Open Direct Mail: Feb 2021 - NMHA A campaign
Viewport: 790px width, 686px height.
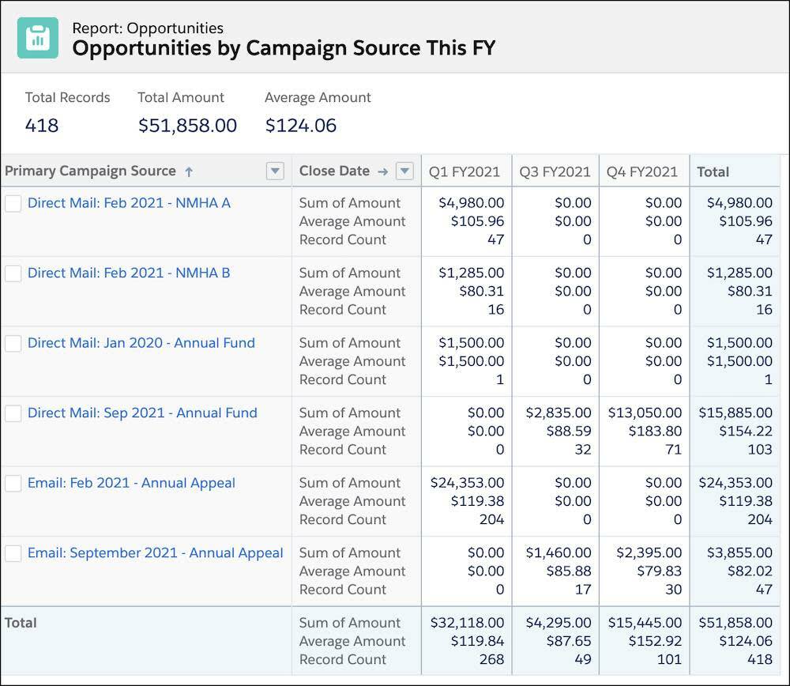[130, 203]
